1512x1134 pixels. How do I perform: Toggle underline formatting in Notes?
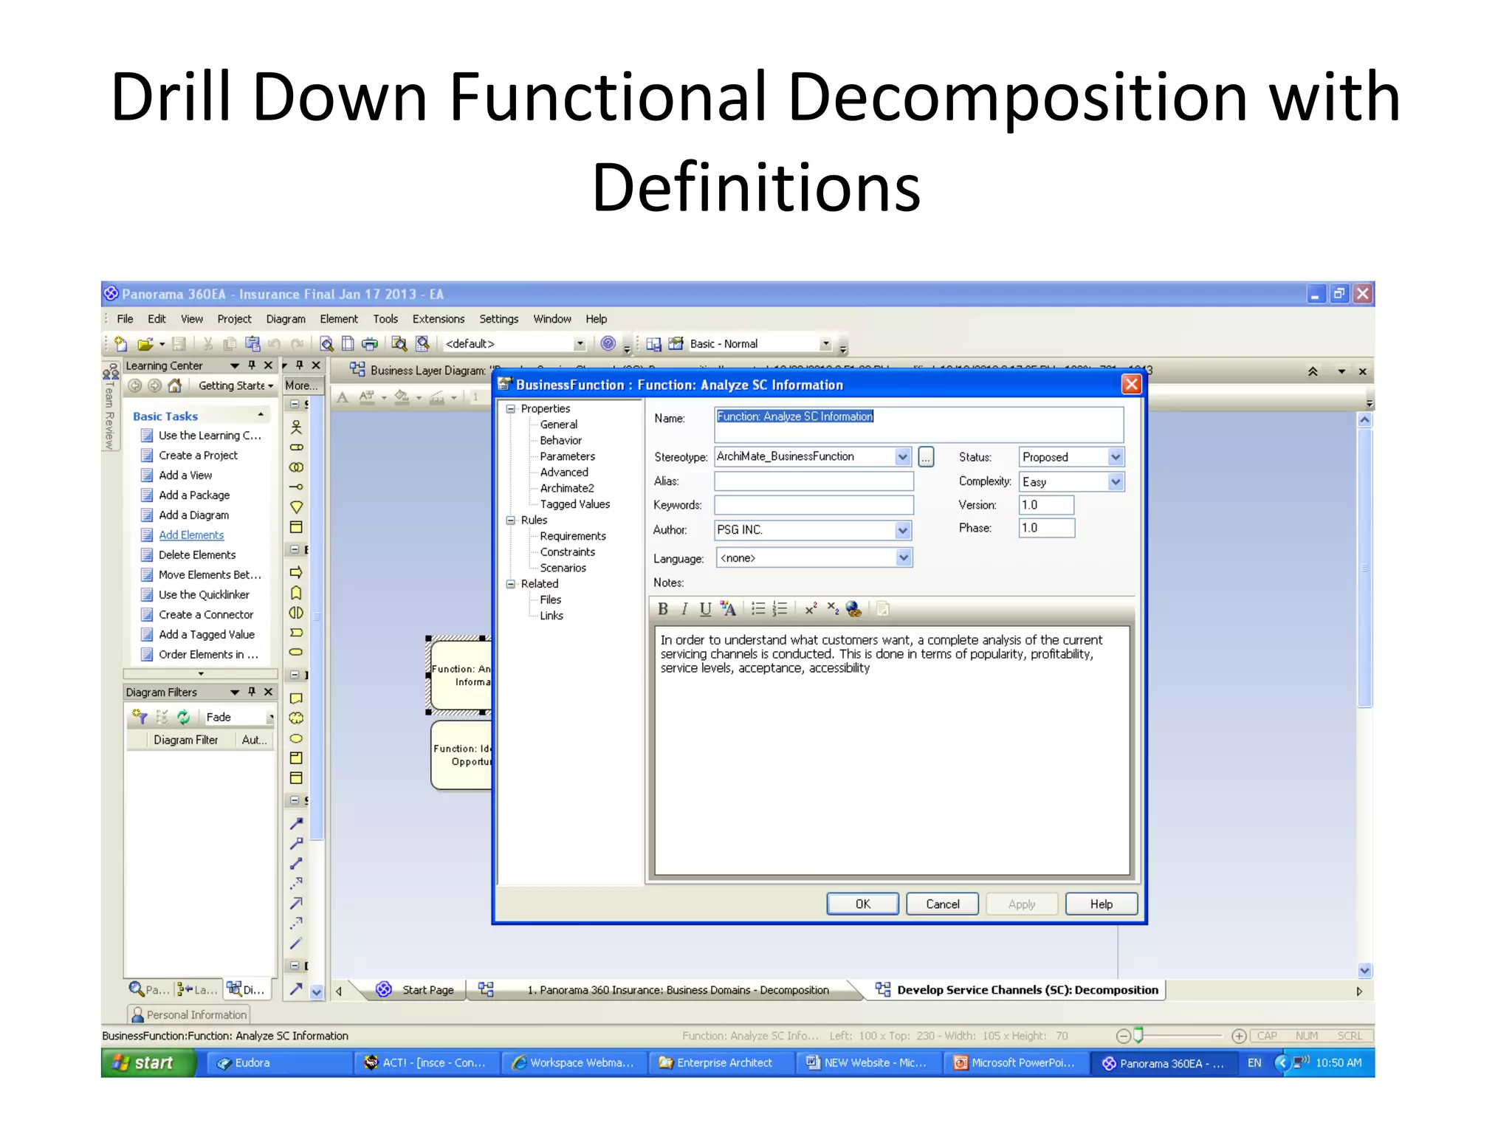tap(705, 609)
